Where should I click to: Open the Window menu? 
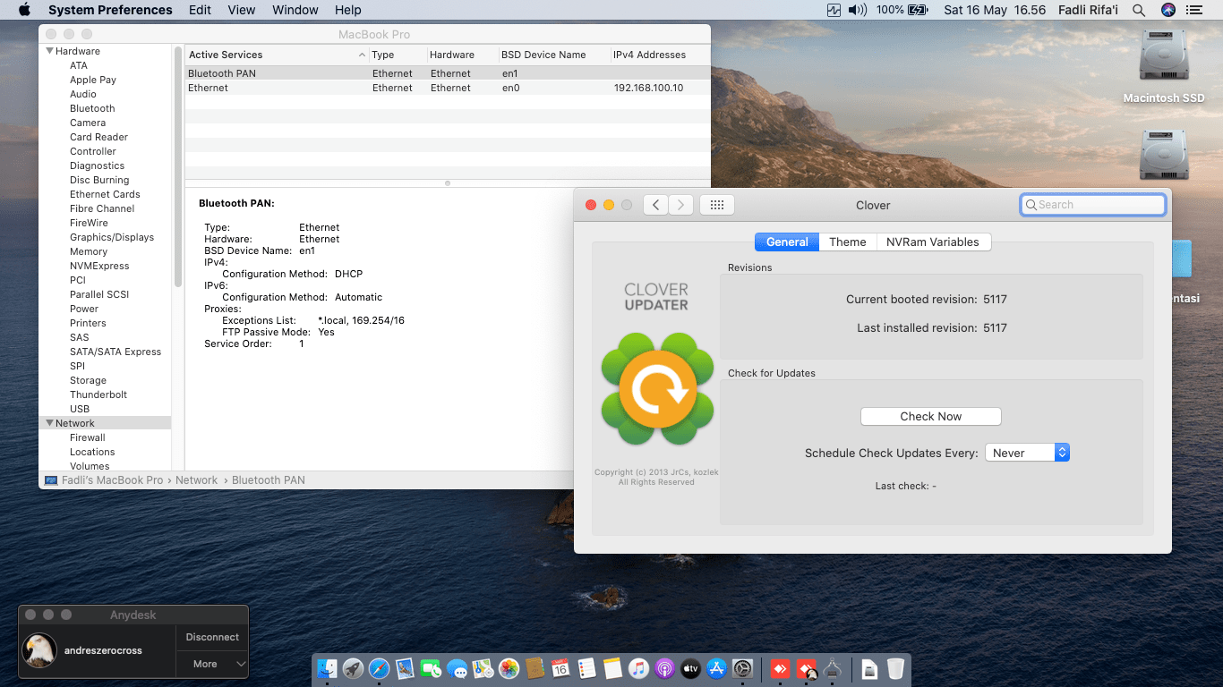pos(295,10)
